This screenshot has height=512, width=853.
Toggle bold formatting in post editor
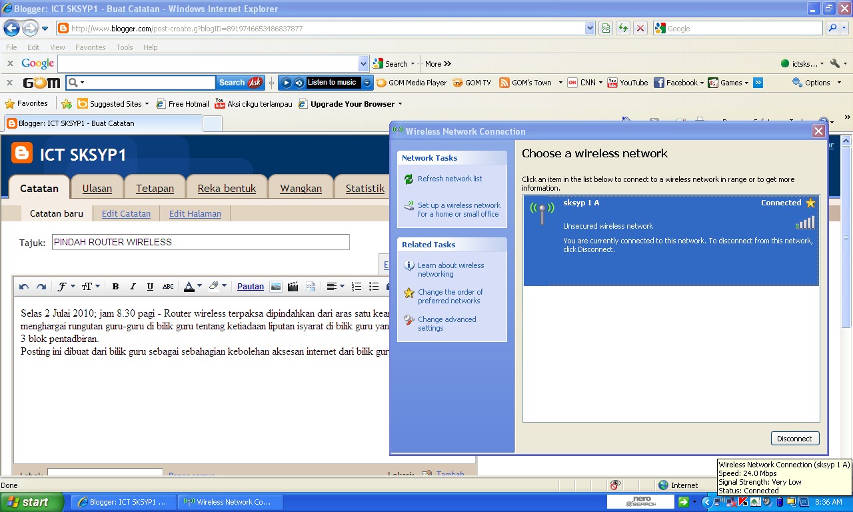point(115,286)
